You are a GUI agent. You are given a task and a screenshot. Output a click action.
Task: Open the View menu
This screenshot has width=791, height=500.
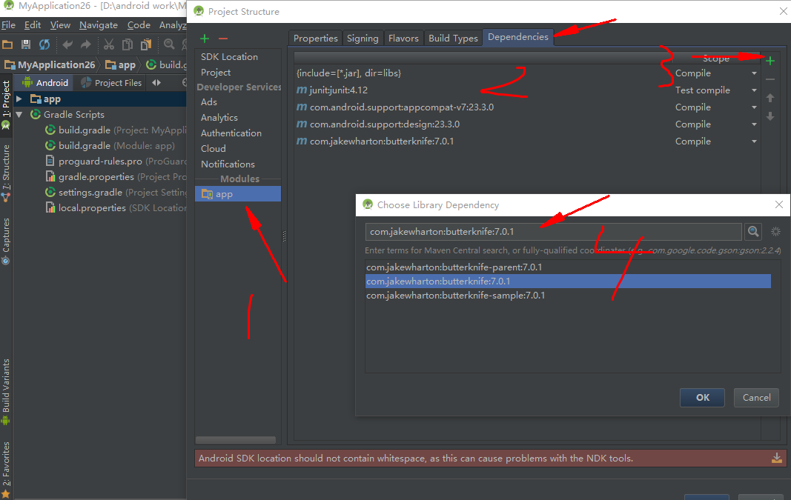[60, 24]
